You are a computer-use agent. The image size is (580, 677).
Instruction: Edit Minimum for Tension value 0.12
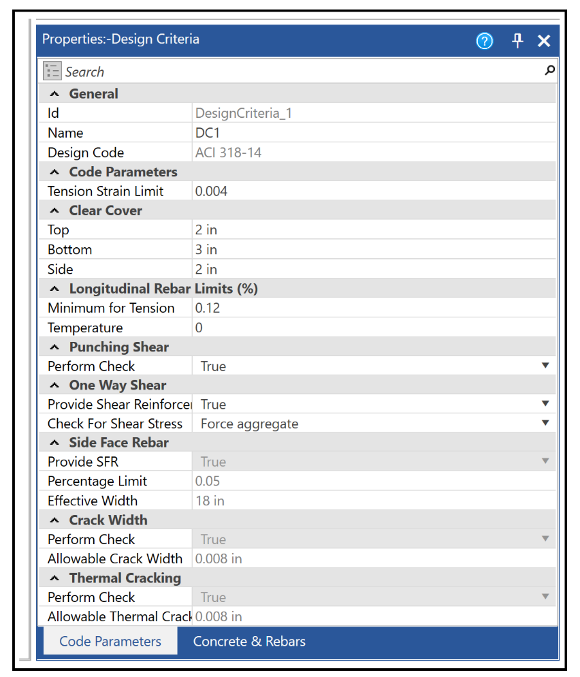pyautogui.click(x=374, y=308)
